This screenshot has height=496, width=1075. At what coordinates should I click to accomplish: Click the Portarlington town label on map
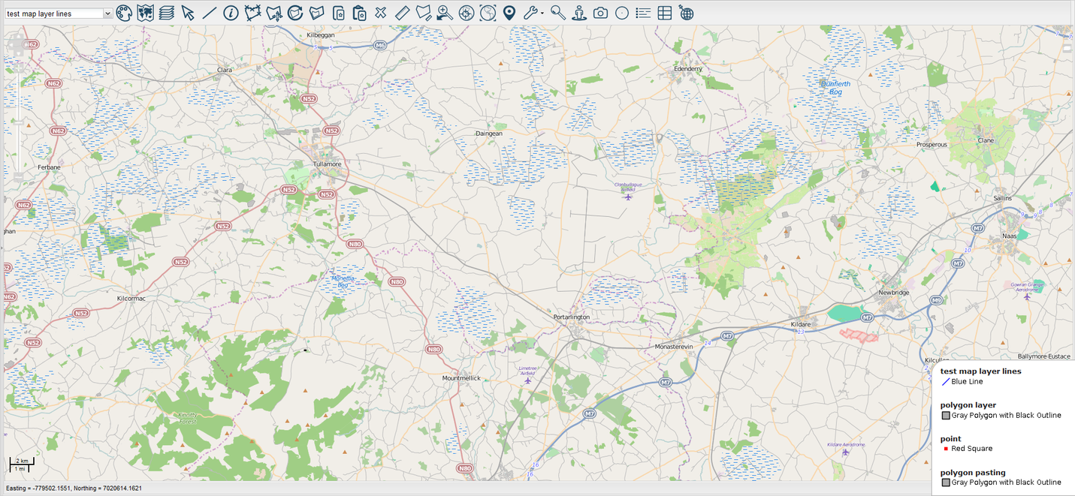(x=571, y=317)
